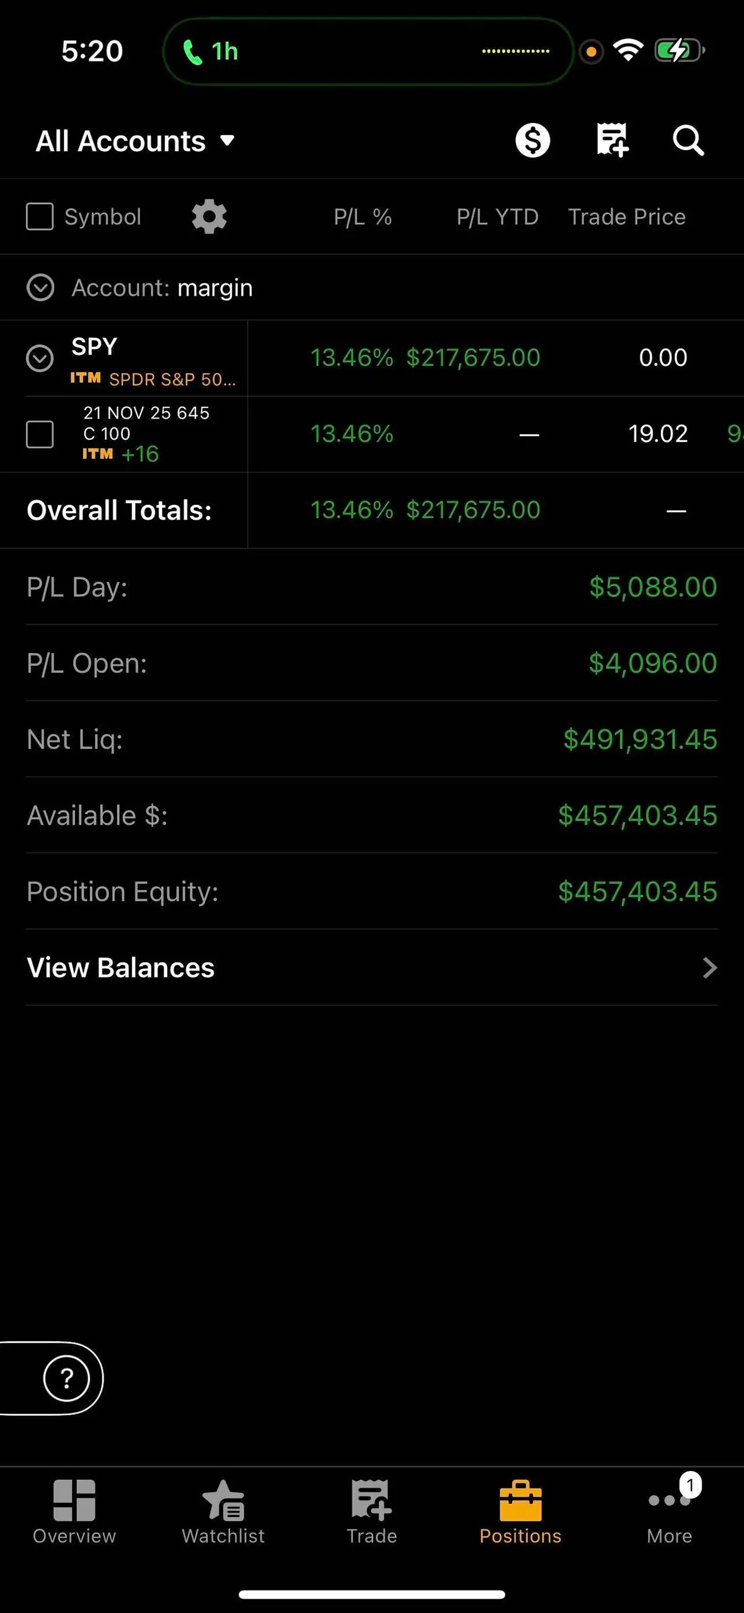
Task: Open the add order ticket icon
Action: point(612,140)
